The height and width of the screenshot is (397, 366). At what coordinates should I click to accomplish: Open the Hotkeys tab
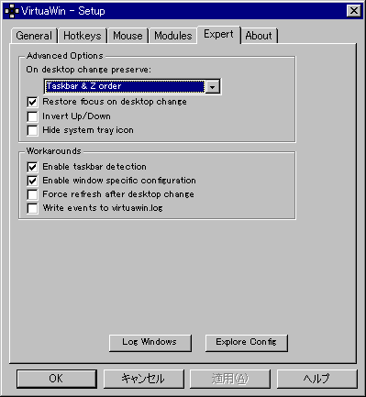pyautogui.click(x=83, y=36)
